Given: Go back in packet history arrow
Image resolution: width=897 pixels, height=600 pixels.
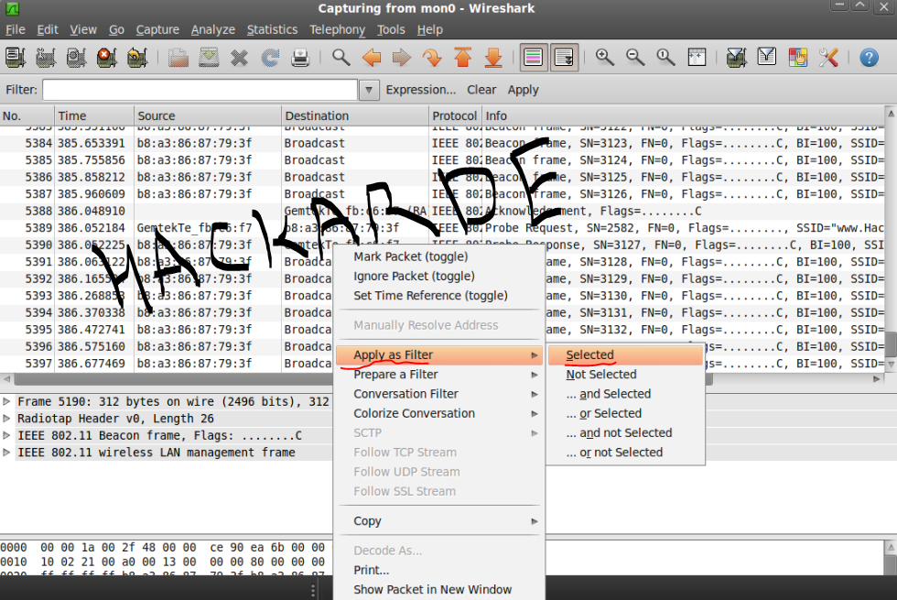Looking at the screenshot, I should click(372, 57).
